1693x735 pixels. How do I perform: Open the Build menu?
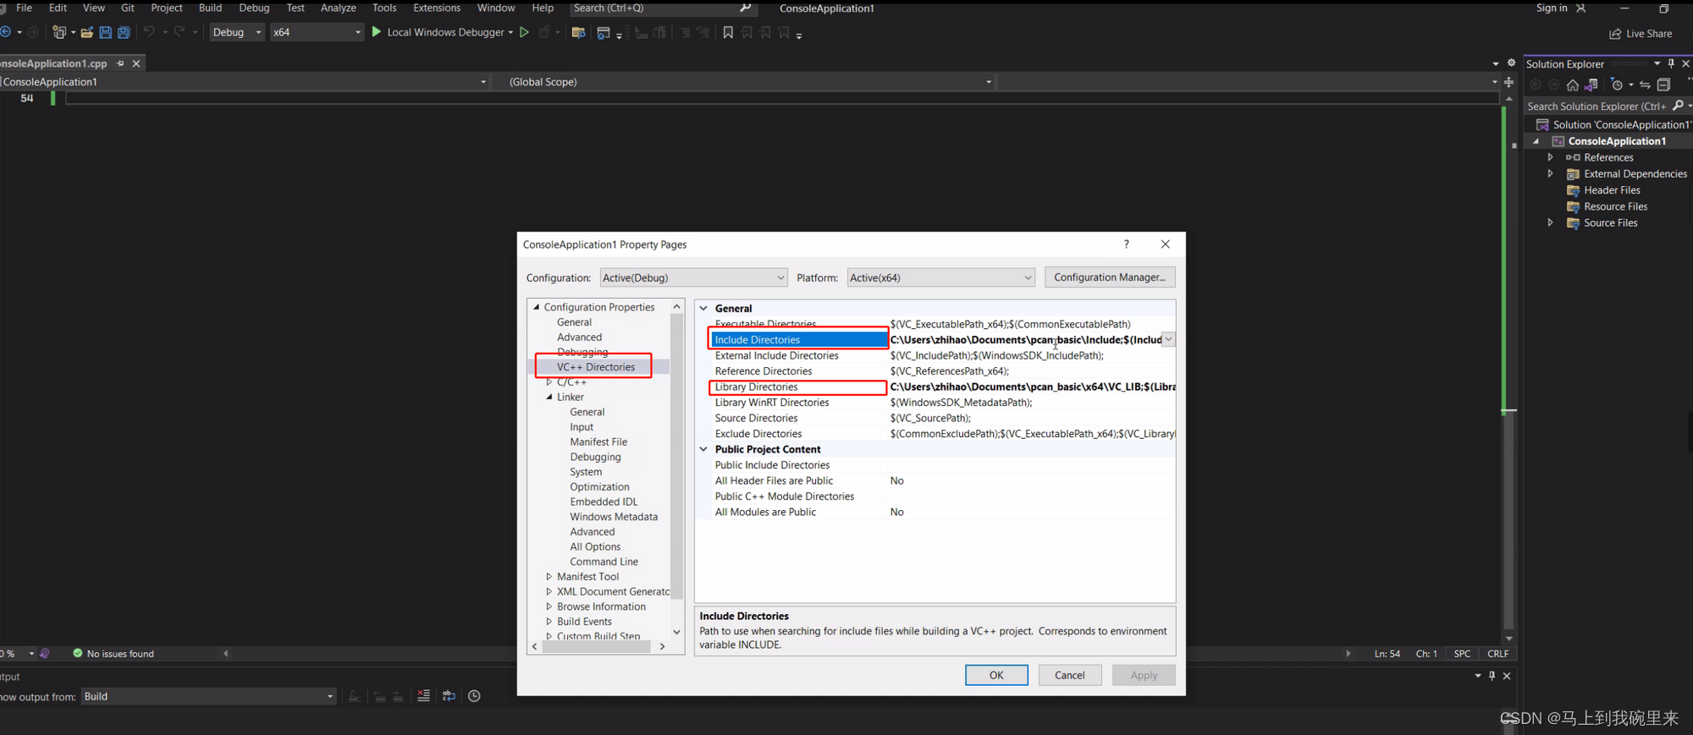pyautogui.click(x=210, y=8)
